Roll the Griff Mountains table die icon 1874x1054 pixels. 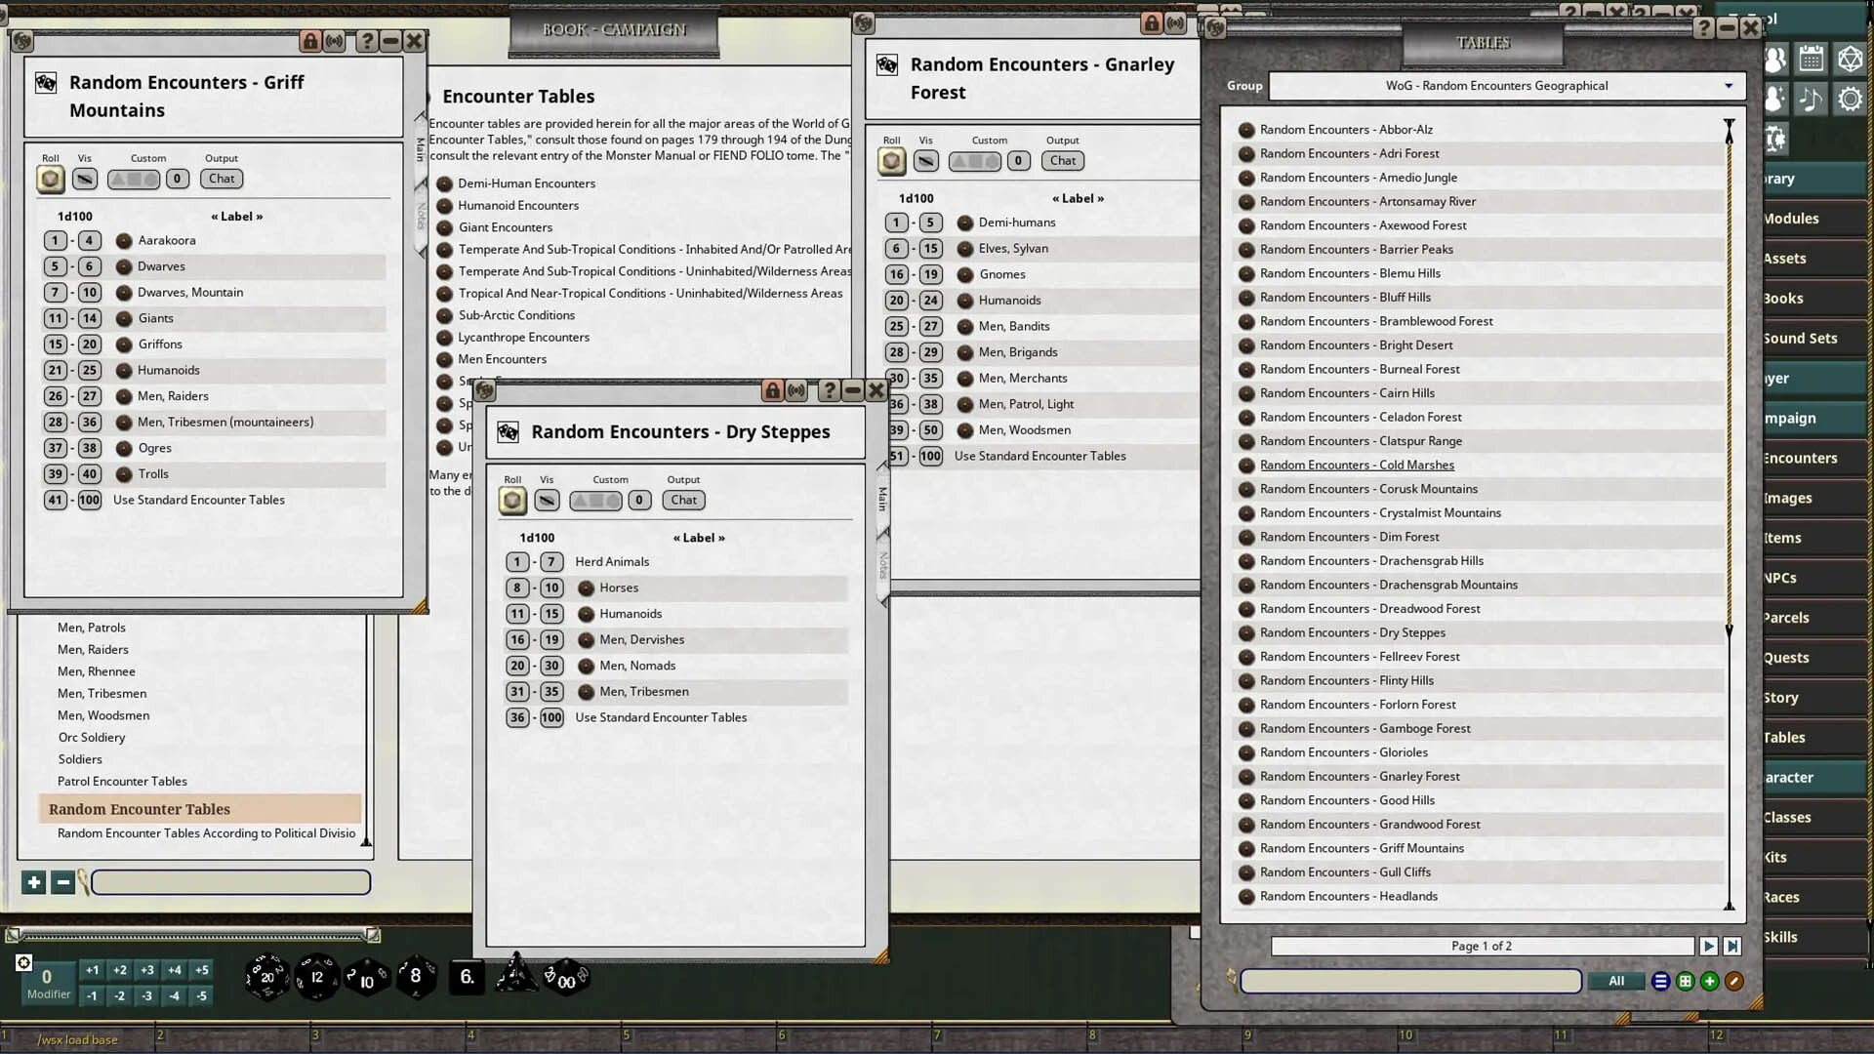pyautogui.click(x=50, y=179)
